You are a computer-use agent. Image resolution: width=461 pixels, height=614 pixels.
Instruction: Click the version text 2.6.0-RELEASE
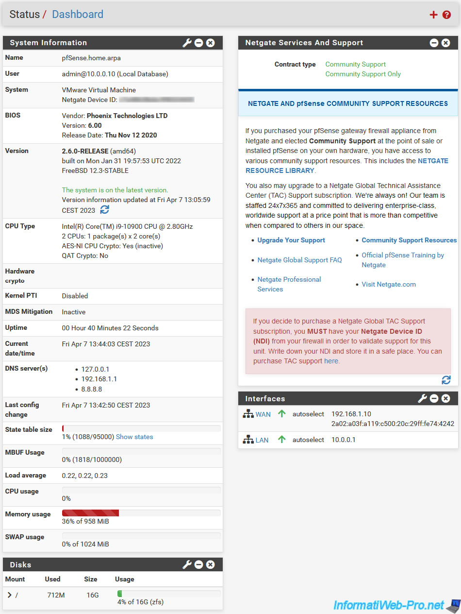point(85,151)
